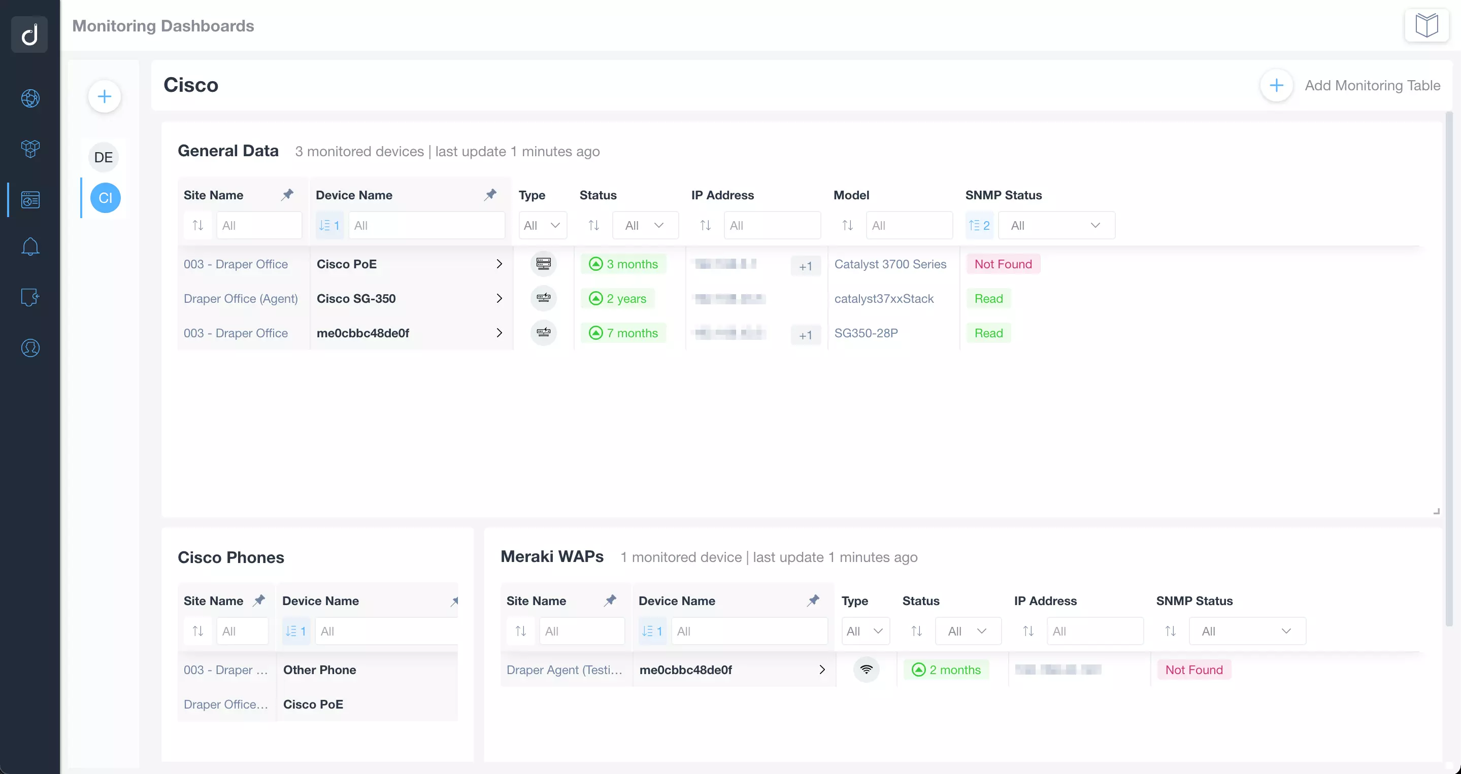Pin icon for Site Name in Cisco Phones
The width and height of the screenshot is (1461, 774).
259,601
